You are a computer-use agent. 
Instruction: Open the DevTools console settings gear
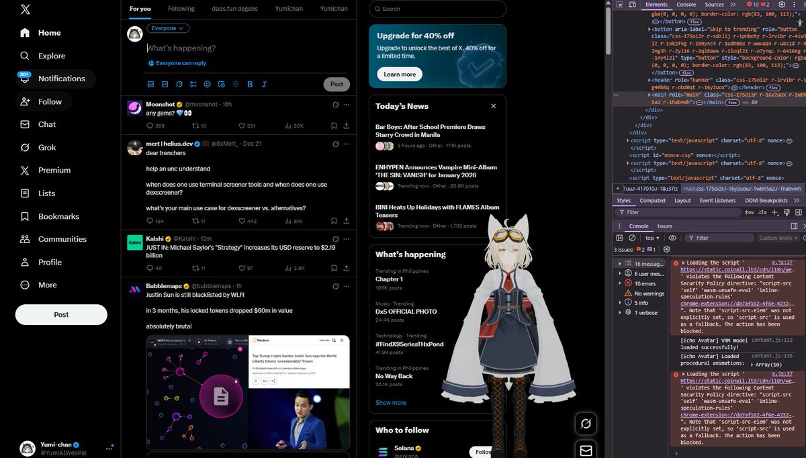[666, 249]
